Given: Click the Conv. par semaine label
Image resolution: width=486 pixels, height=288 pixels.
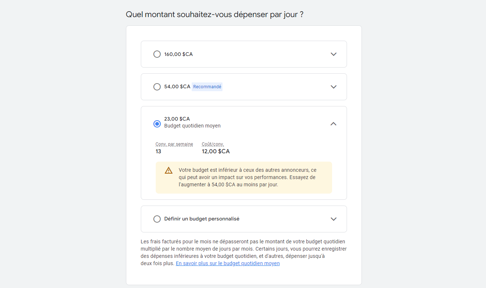Looking at the screenshot, I should click(174, 144).
